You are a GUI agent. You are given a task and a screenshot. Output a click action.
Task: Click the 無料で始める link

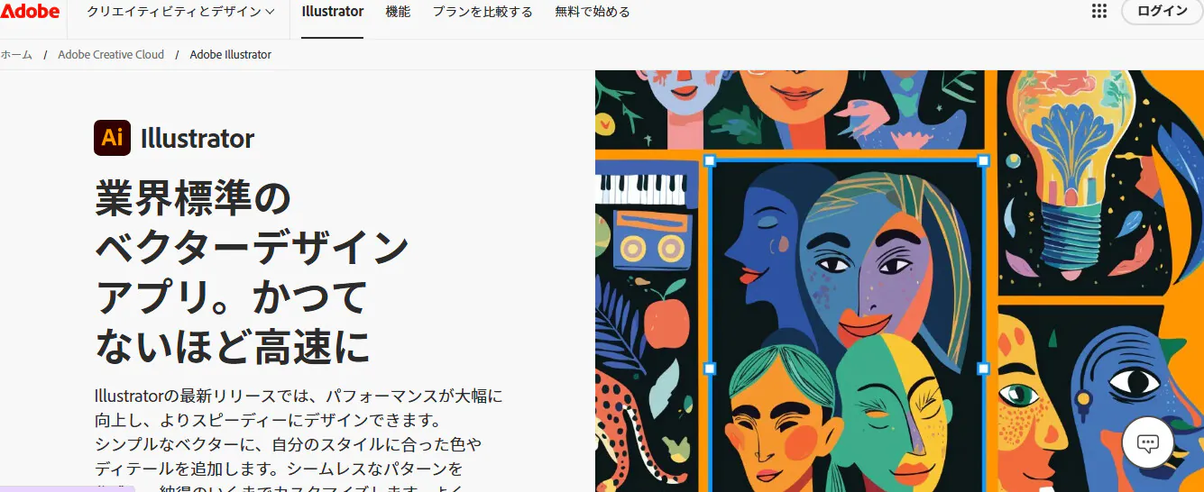[x=593, y=12]
